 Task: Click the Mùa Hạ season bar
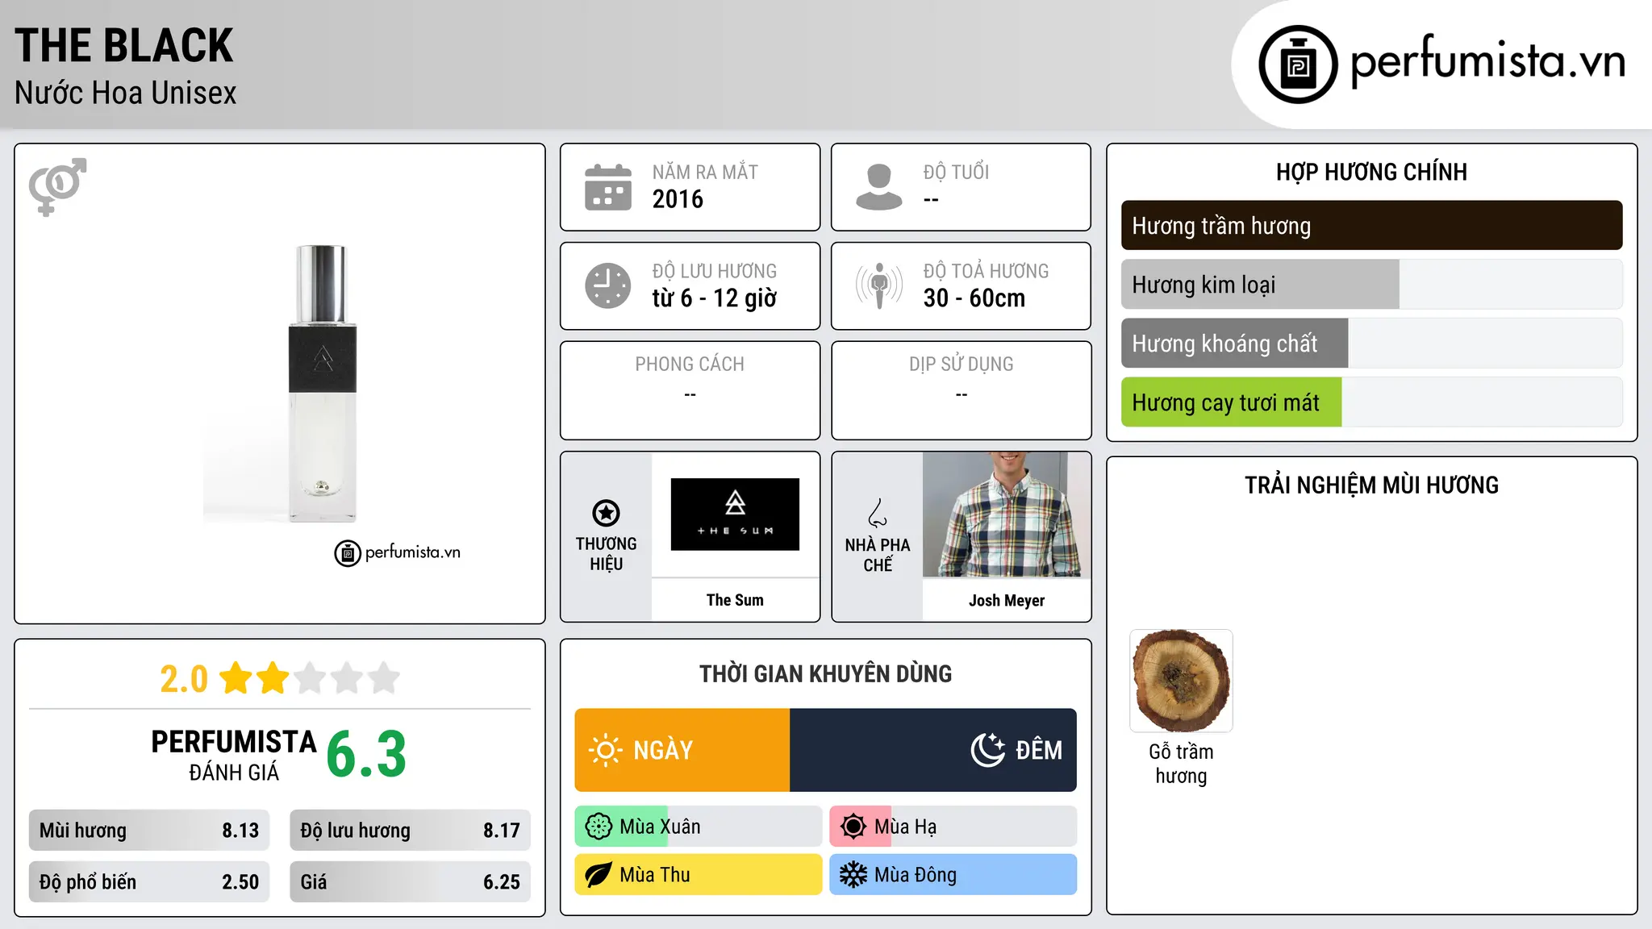tap(953, 827)
